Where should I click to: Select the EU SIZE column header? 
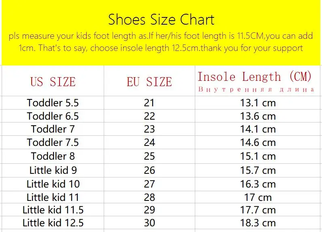pos(149,82)
